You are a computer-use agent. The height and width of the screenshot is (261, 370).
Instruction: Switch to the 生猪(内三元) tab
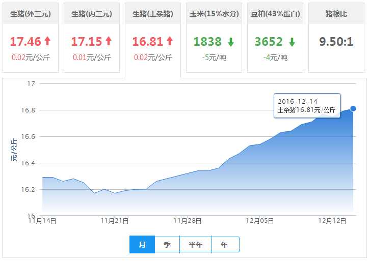pyautogui.click(x=92, y=14)
